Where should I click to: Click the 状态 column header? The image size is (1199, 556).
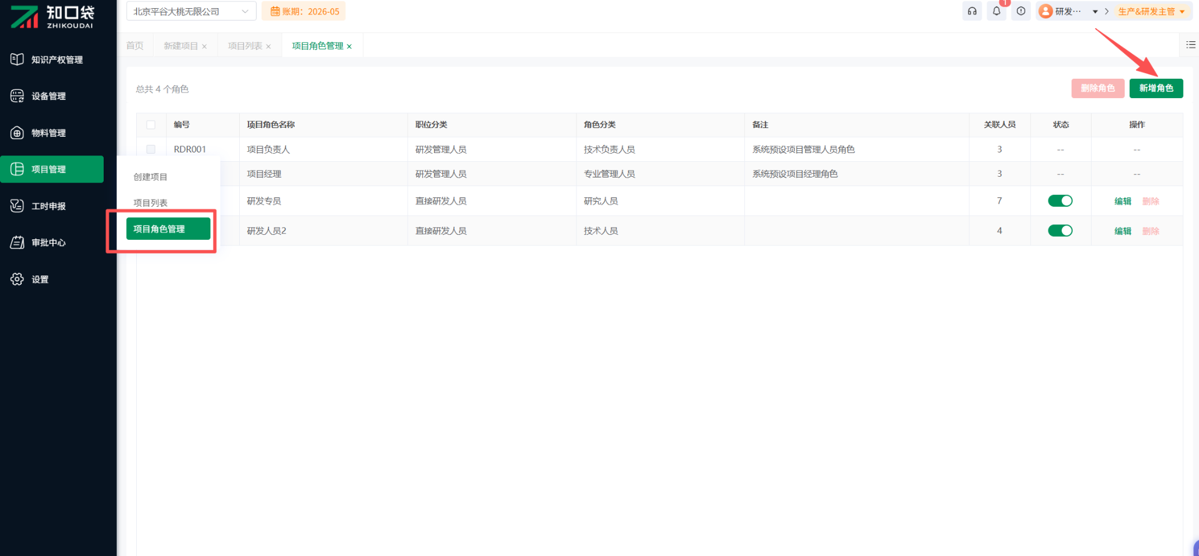(1061, 125)
